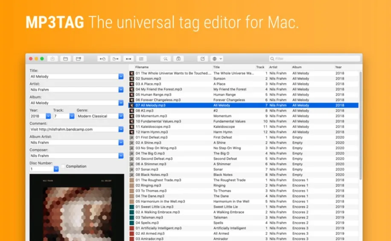Sort by the Title column header
391x241 pixels.
click(x=216, y=67)
